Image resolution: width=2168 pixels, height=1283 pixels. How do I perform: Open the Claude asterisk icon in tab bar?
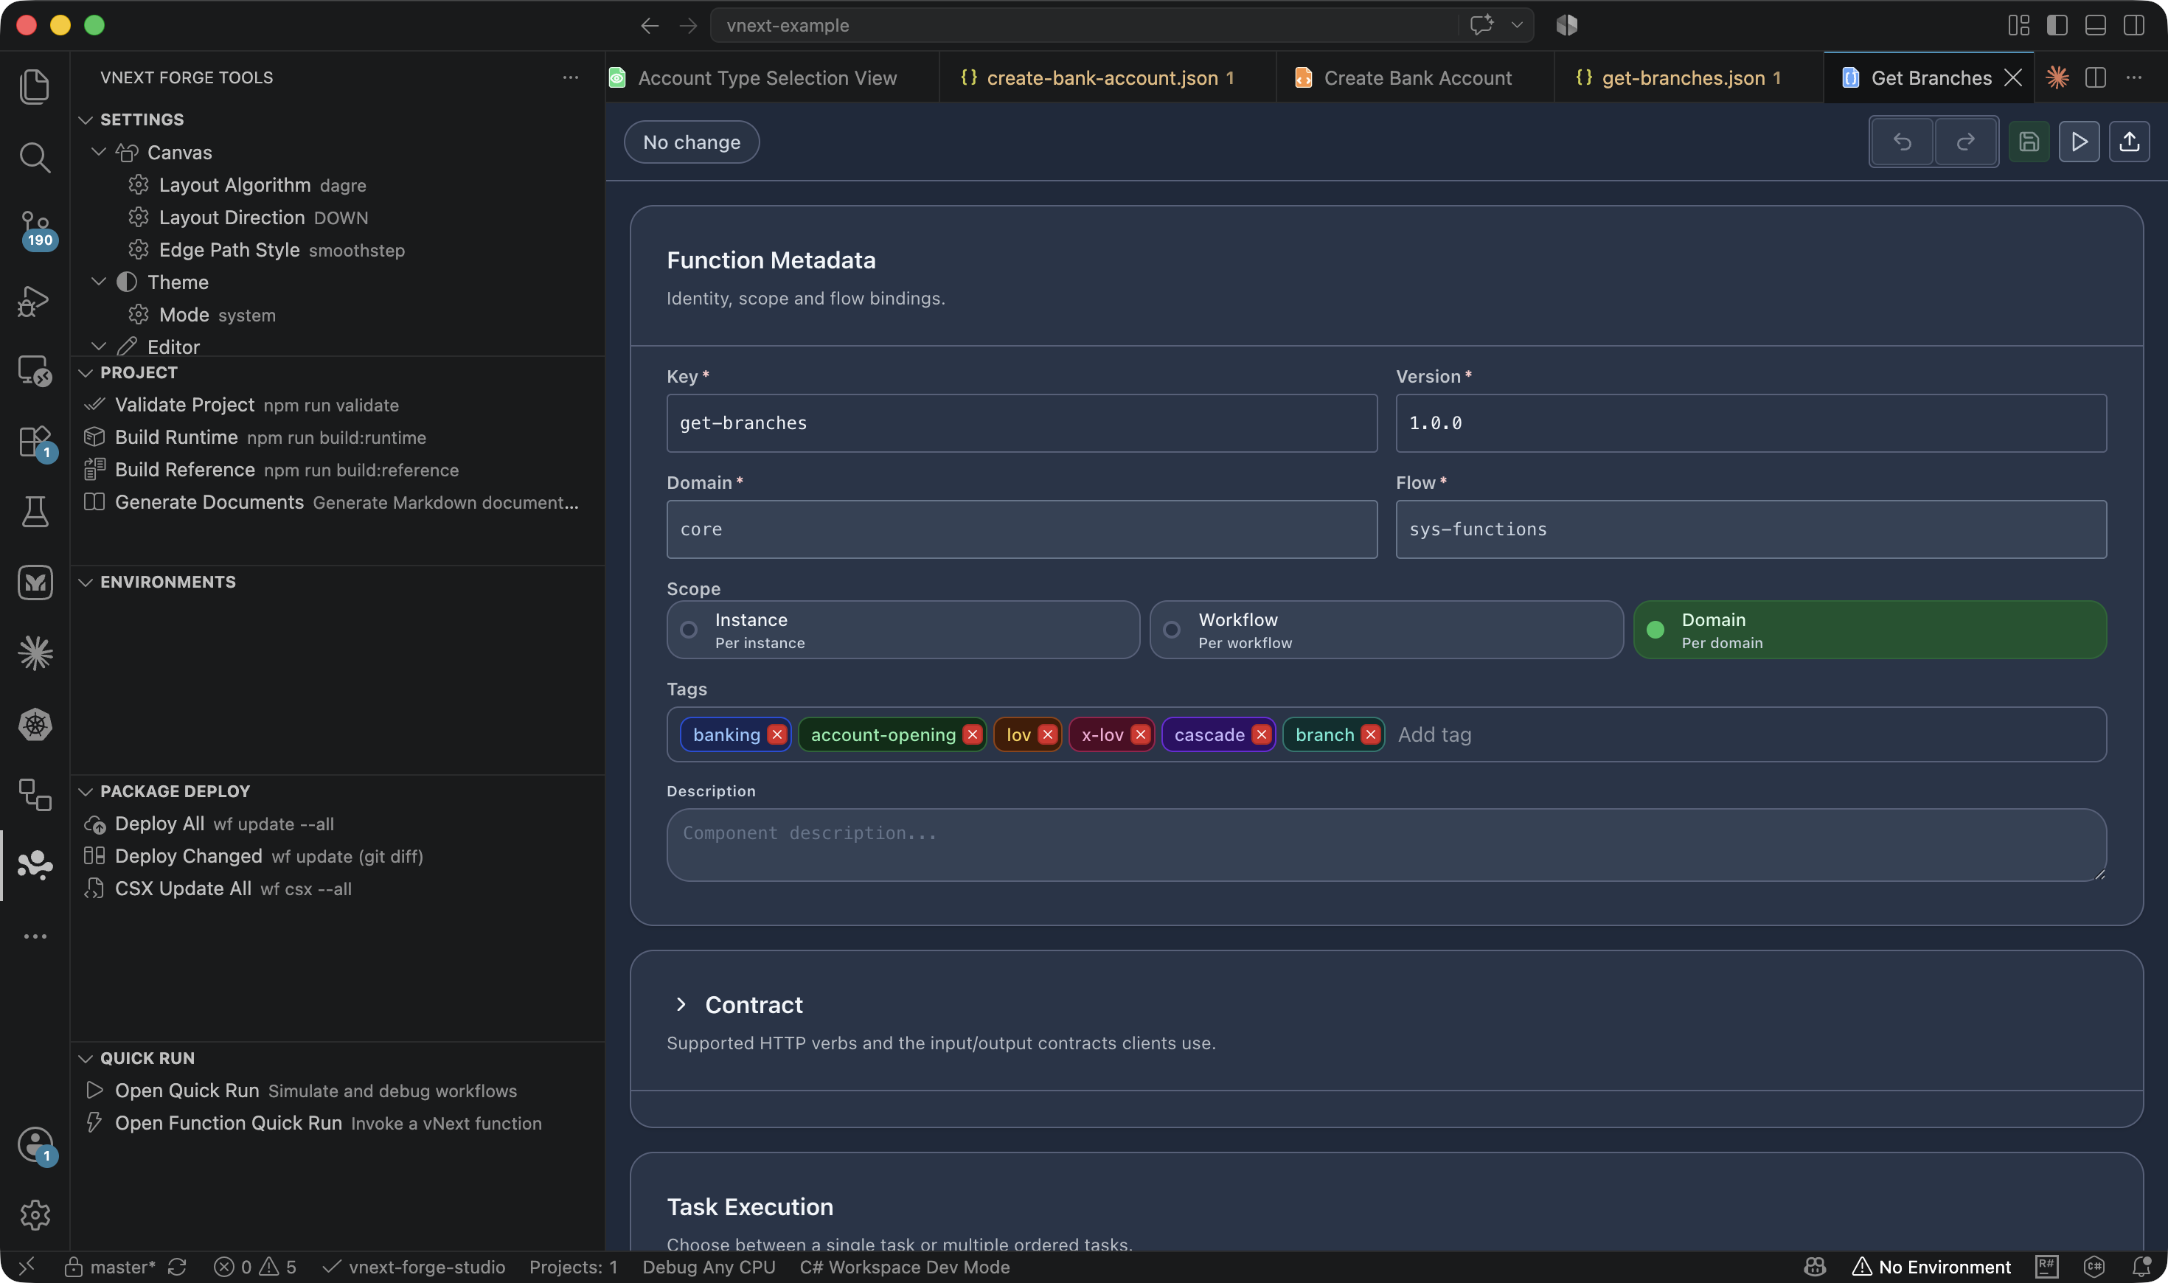2057,78
